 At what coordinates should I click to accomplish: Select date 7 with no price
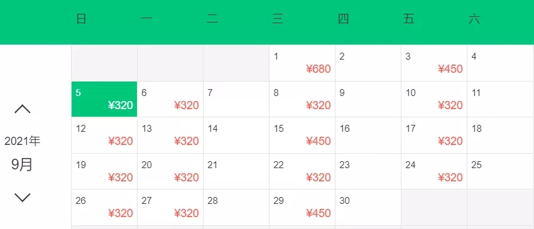tap(236, 99)
